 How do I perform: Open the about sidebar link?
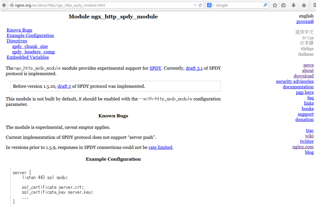point(308,71)
